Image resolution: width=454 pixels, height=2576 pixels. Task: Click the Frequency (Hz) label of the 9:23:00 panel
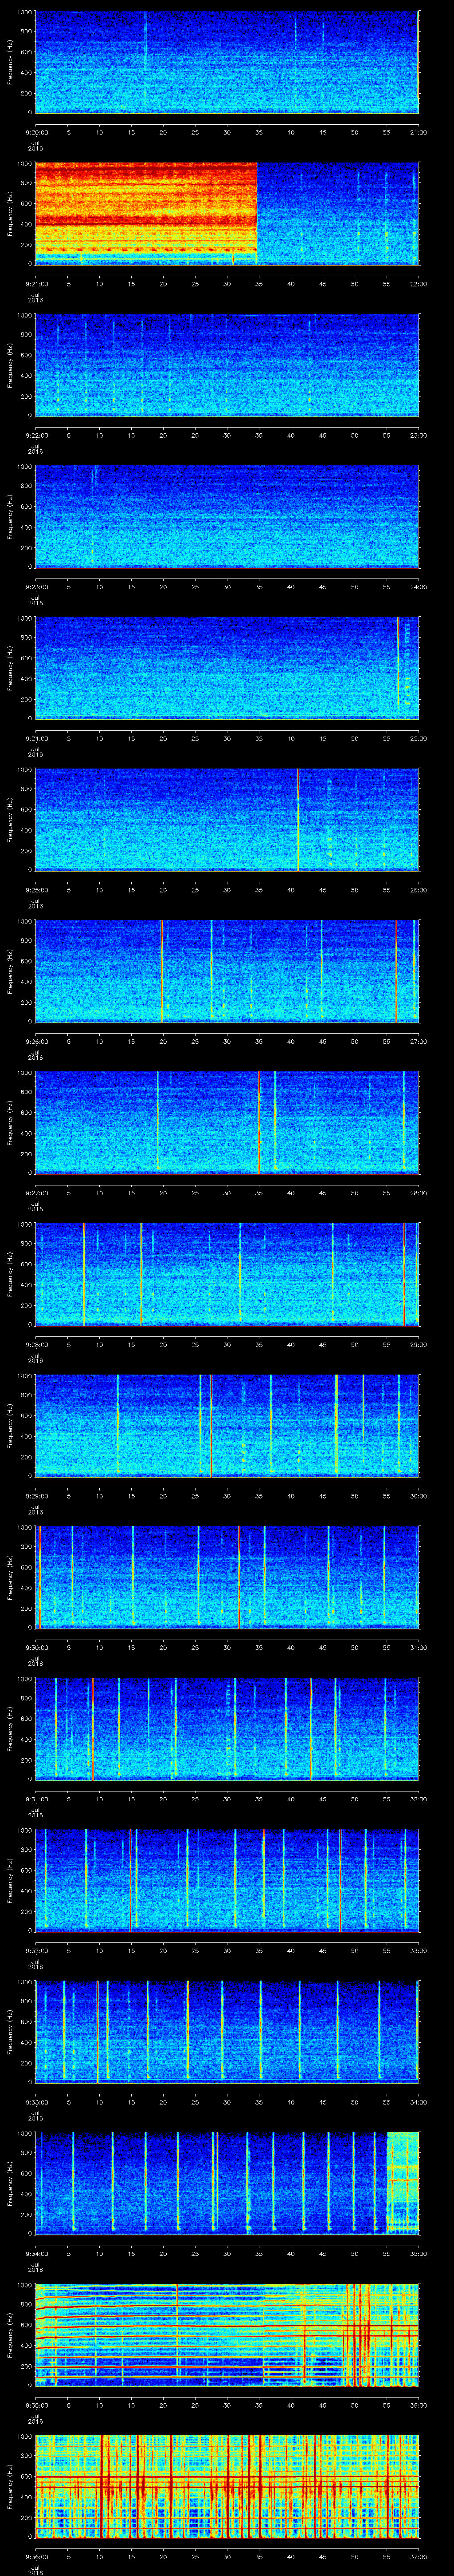(x=10, y=515)
